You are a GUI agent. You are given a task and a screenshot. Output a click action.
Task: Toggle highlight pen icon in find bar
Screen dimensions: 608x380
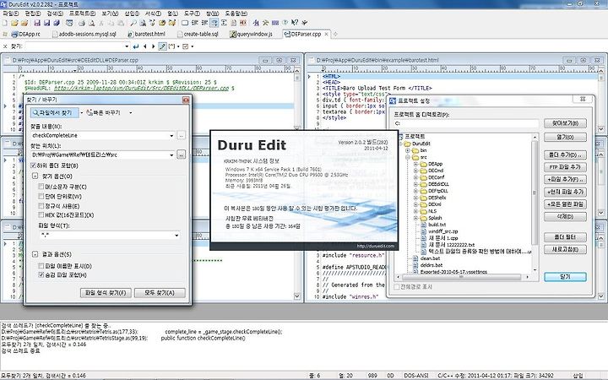[x=162, y=46]
